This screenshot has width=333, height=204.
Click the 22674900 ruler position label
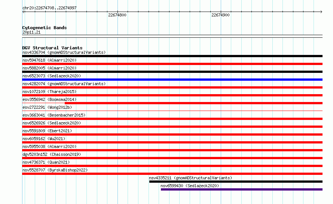tap(220, 15)
